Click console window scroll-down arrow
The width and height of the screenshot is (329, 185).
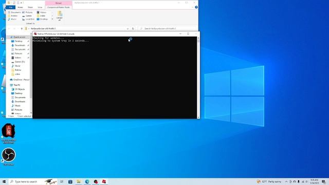198,117
